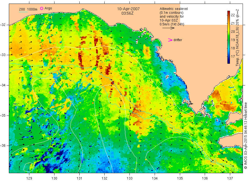The width and height of the screenshot is (249, 182).
Task: Click the colorbar tick label 19
Action: coord(233,40)
